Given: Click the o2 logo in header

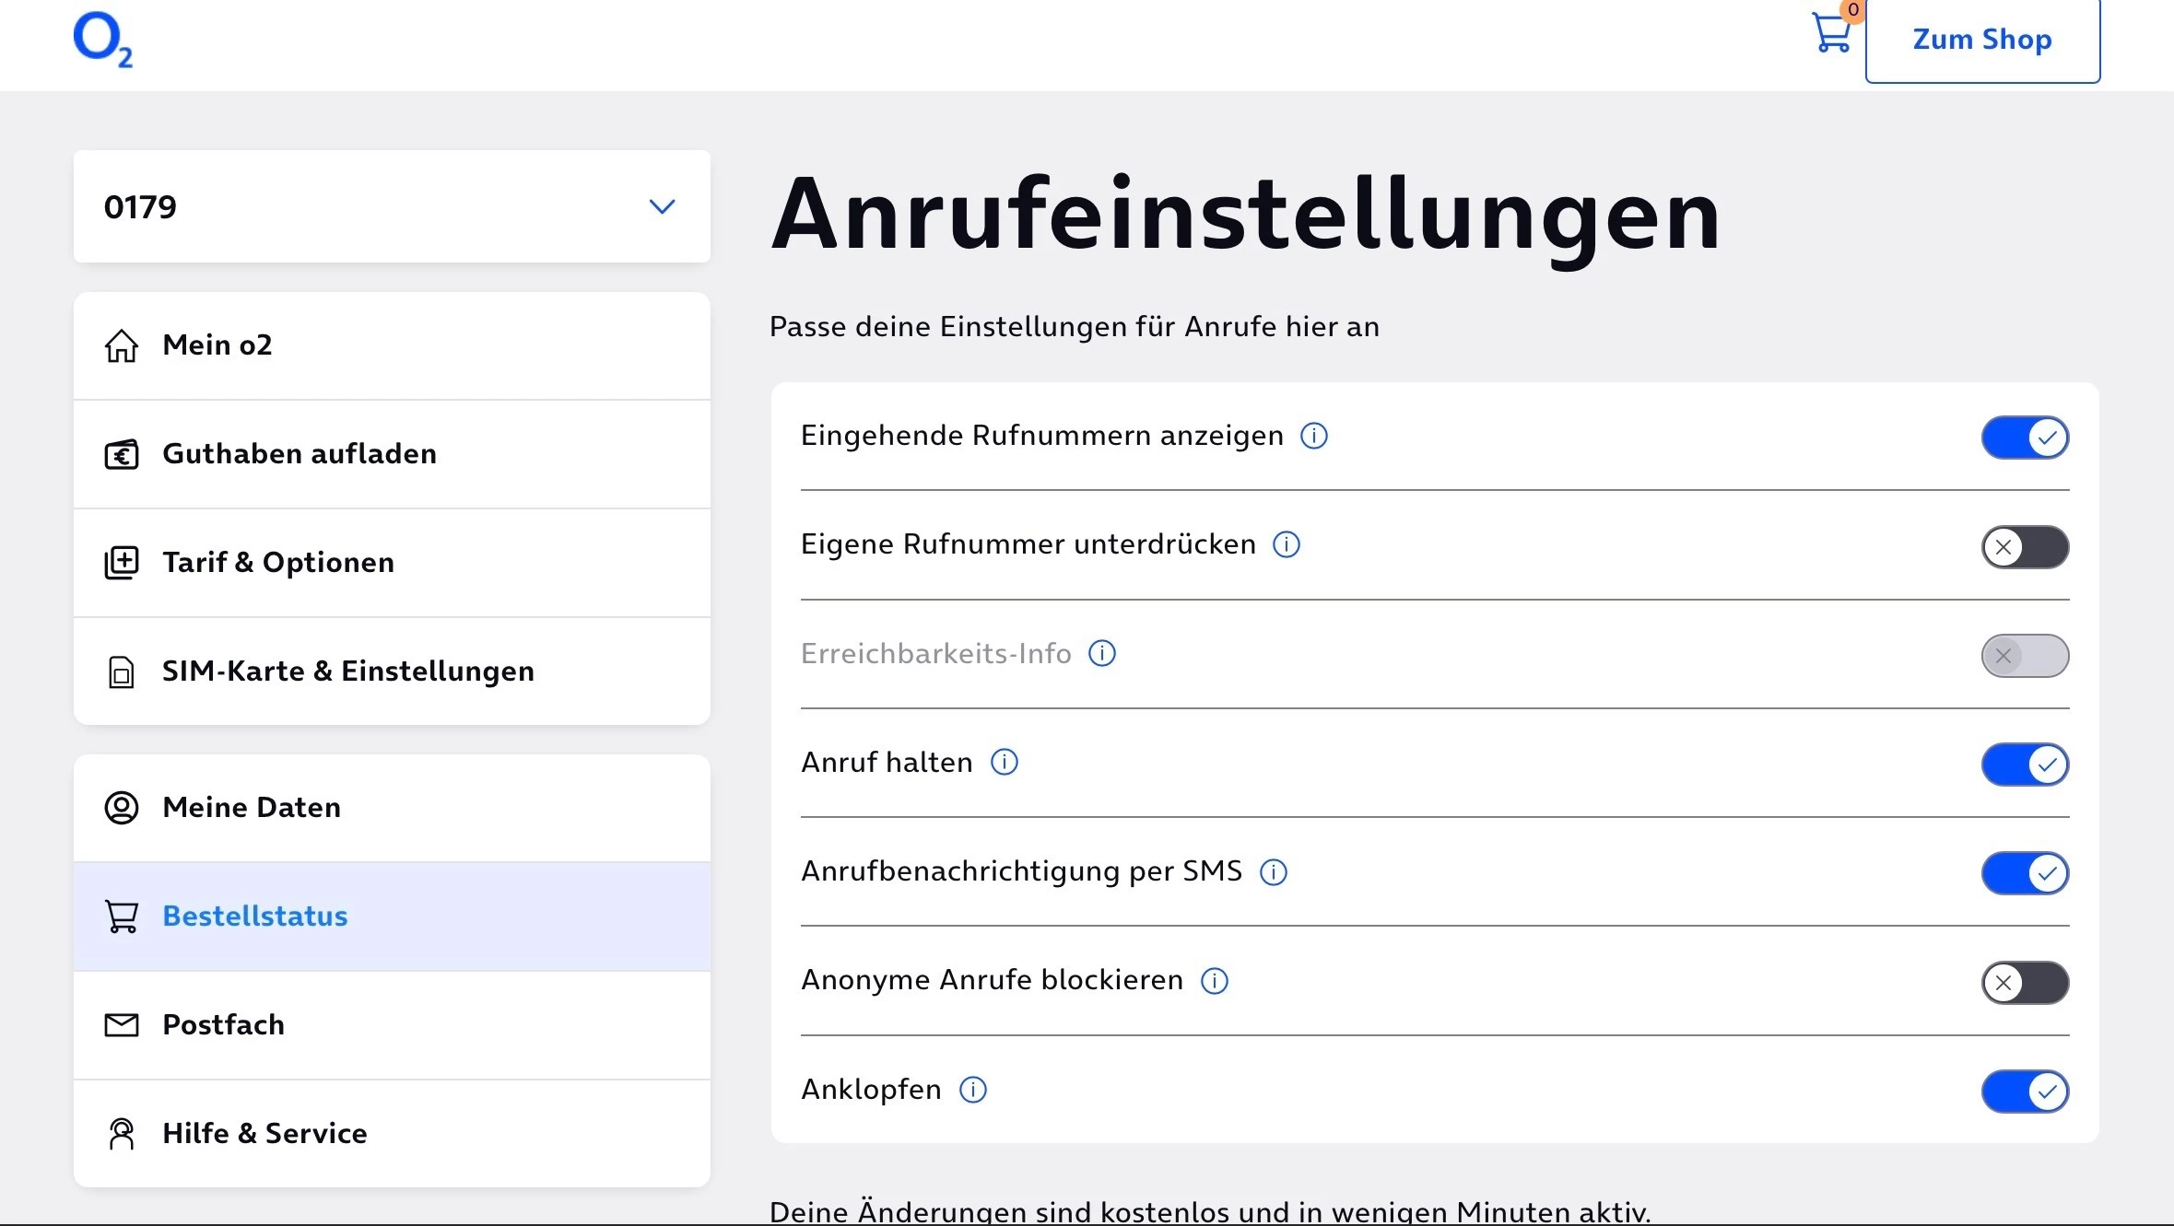Looking at the screenshot, I should point(102,39).
